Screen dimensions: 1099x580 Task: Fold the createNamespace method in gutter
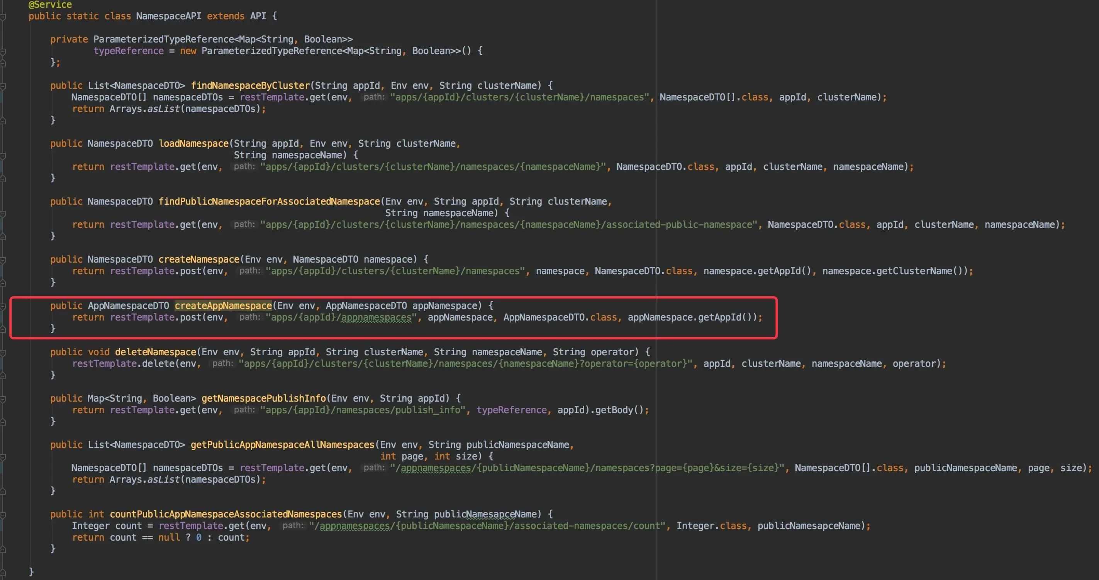point(3,260)
